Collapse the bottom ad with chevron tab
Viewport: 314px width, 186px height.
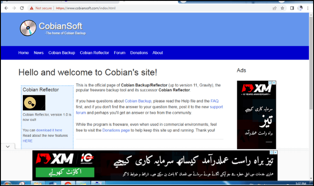(x=8, y=147)
